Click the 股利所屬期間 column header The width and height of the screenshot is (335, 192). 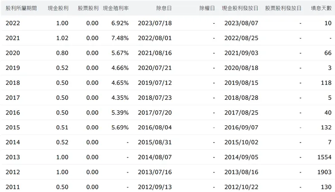pyautogui.click(x=21, y=8)
